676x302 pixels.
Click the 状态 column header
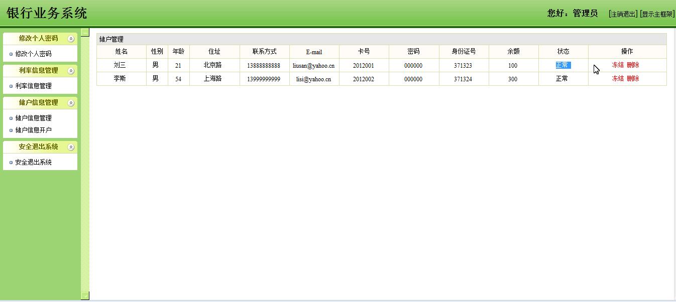[x=563, y=52]
